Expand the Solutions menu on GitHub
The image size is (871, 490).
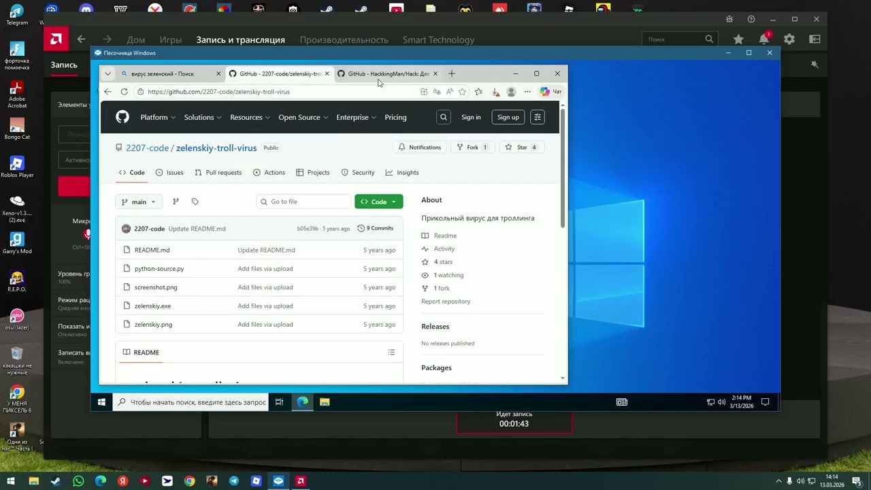point(203,117)
